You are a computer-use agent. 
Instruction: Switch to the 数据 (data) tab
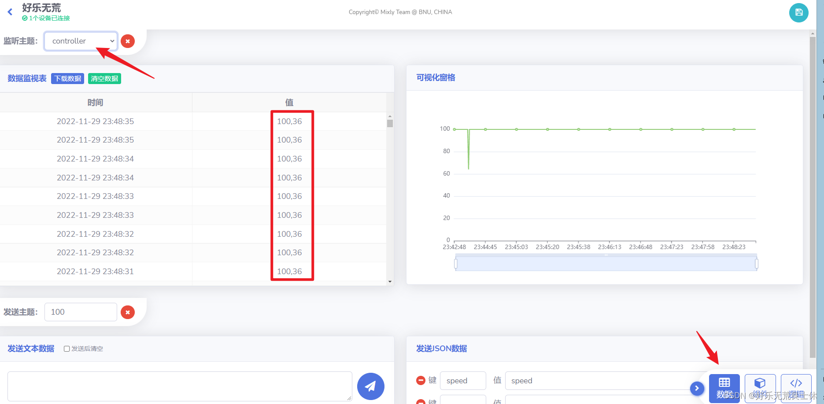[x=724, y=388]
